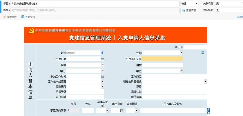The width and height of the screenshot is (243, 116).
Task: Expand the 展开 link at the right
Action: tap(240, 17)
